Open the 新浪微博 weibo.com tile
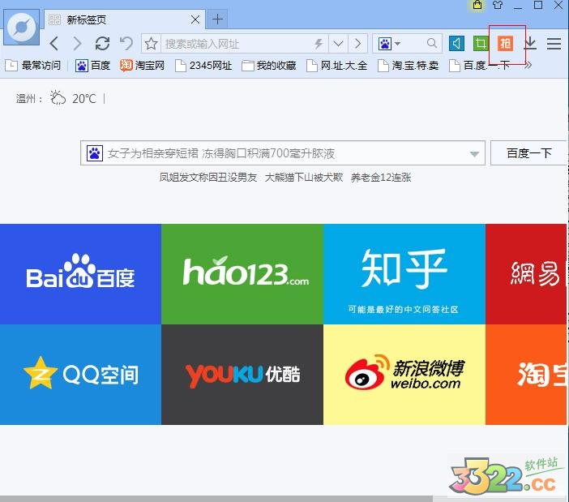This screenshot has height=502, width=569. (x=404, y=374)
